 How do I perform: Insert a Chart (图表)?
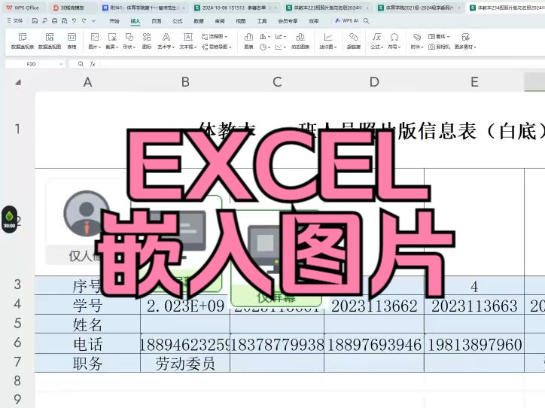[248, 41]
